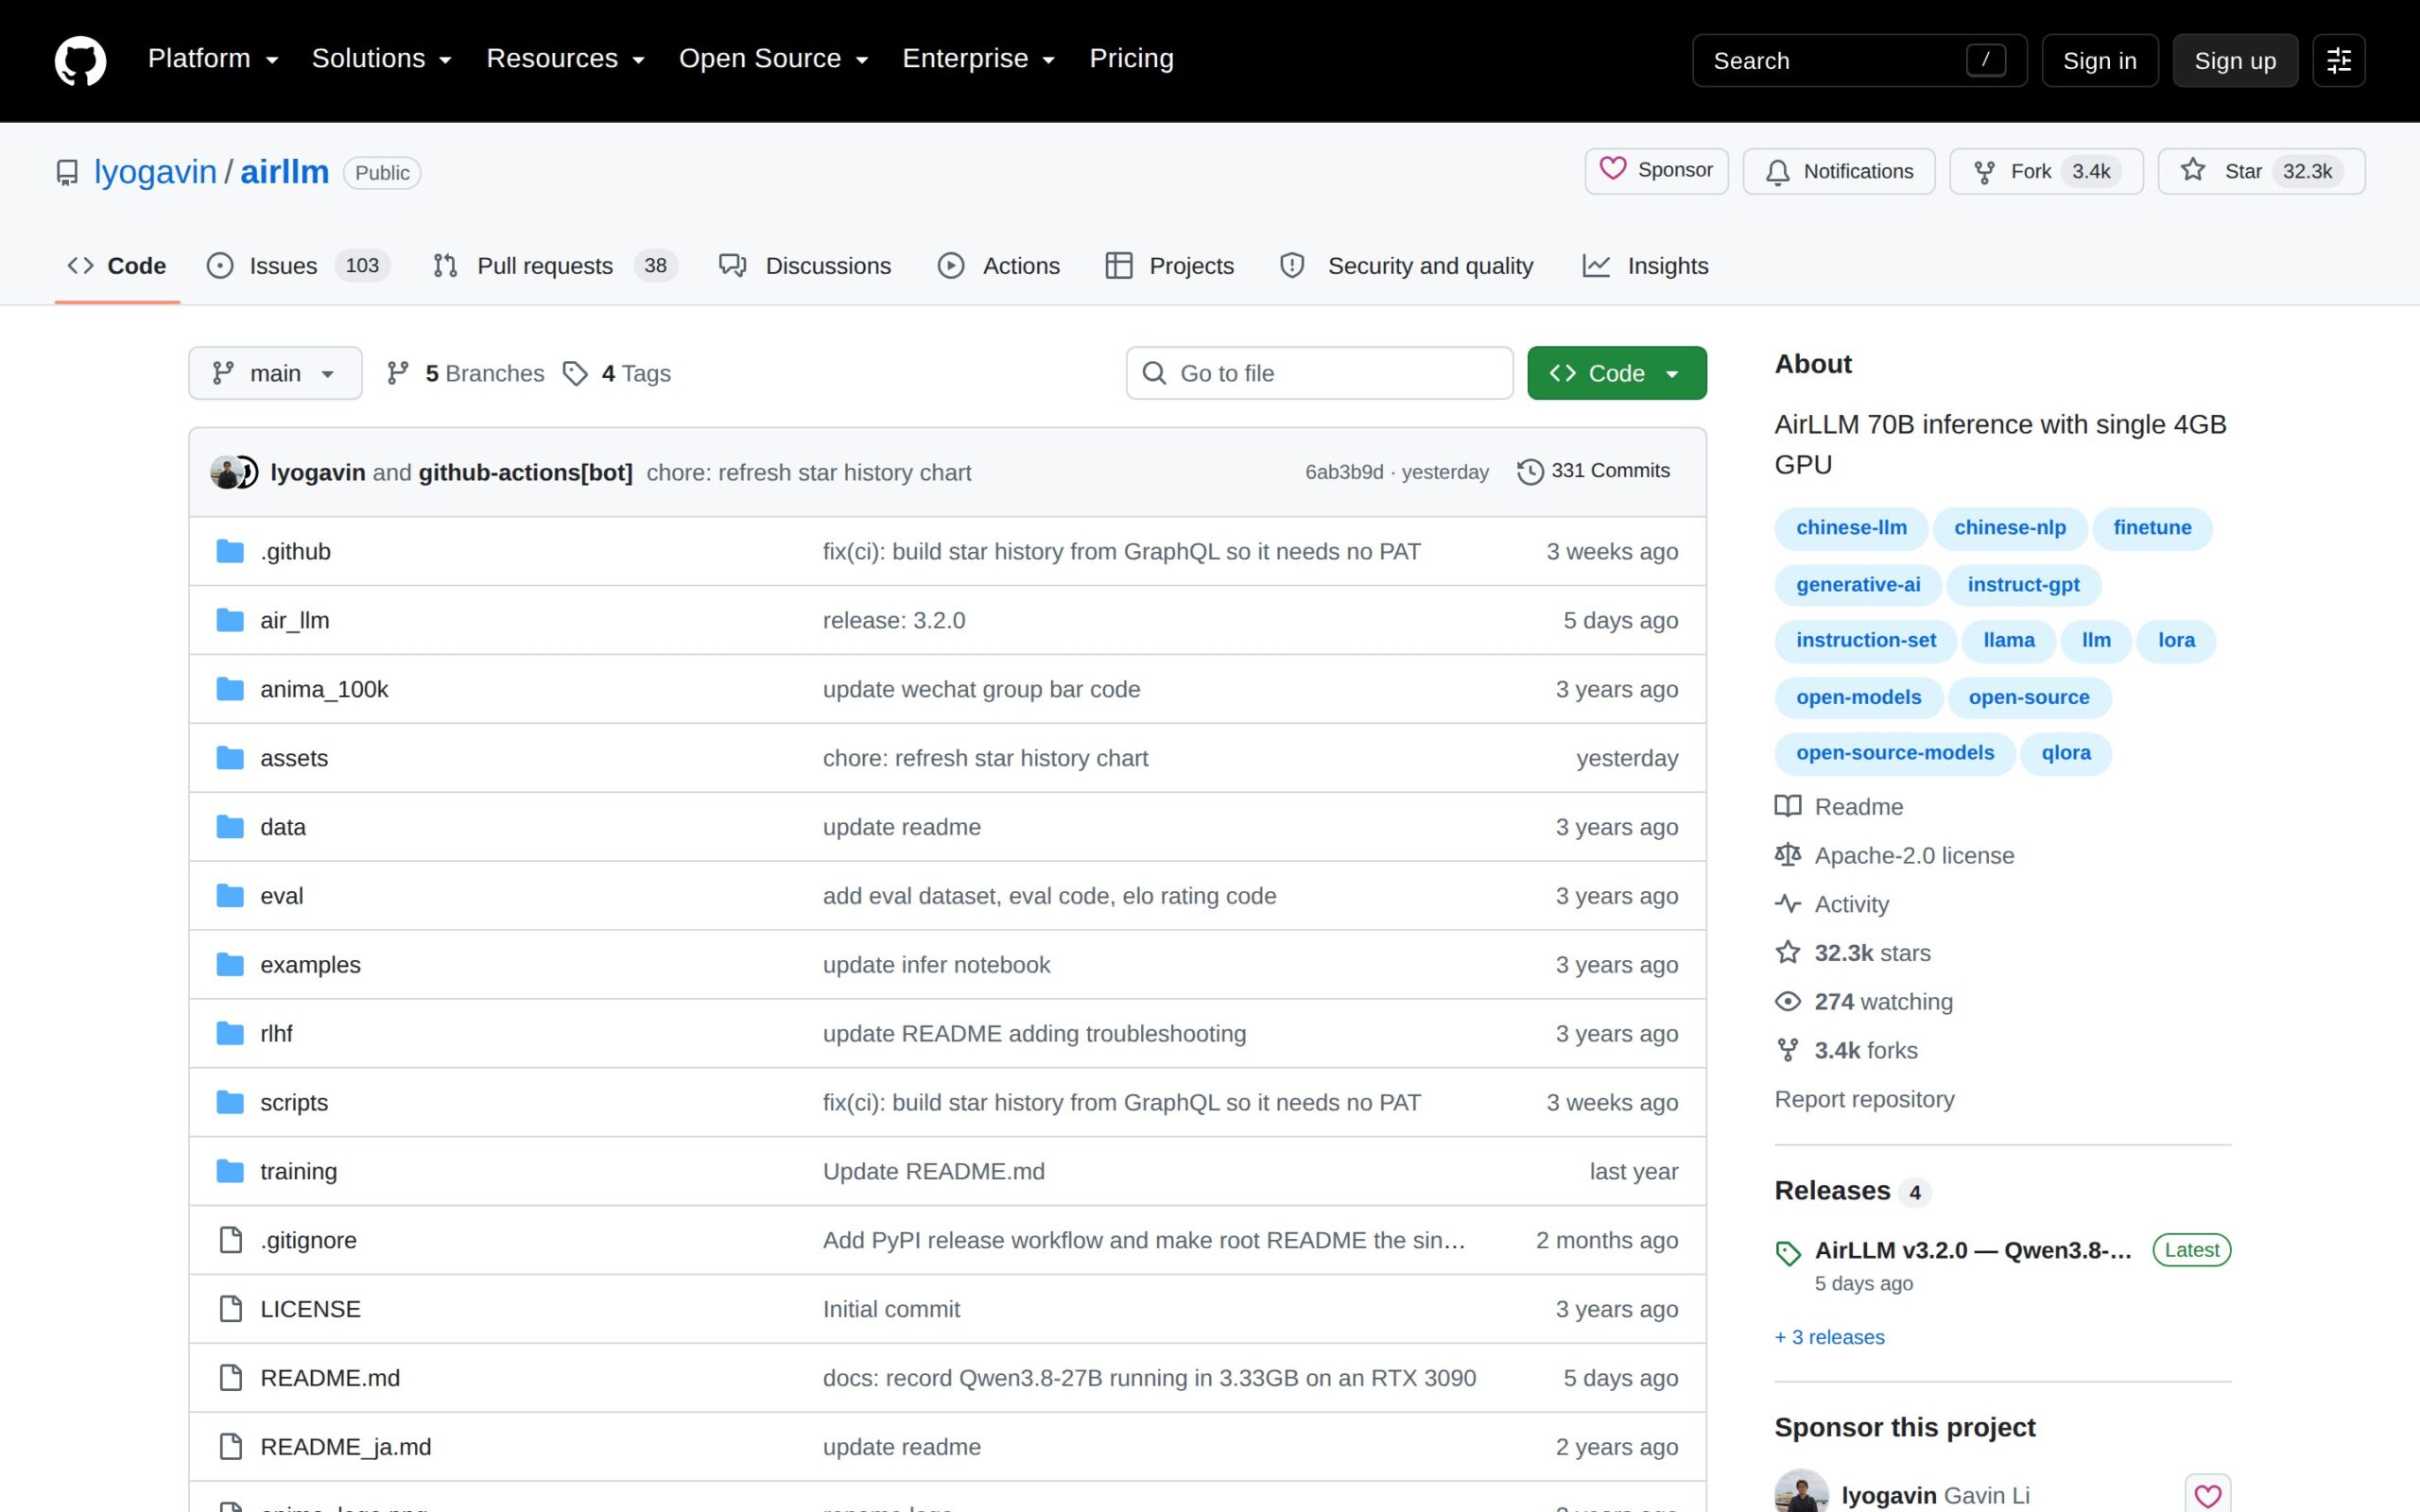Click the Sponsor heart button
Viewport: 2420px width, 1512px height.
[x=1656, y=170]
